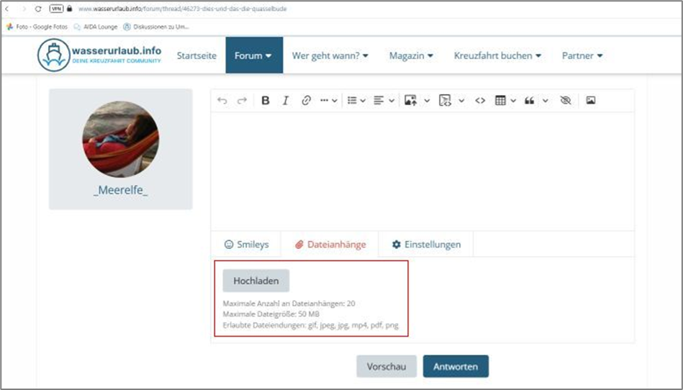Open the Einstellungen tab
The image size is (683, 390).
click(x=426, y=245)
